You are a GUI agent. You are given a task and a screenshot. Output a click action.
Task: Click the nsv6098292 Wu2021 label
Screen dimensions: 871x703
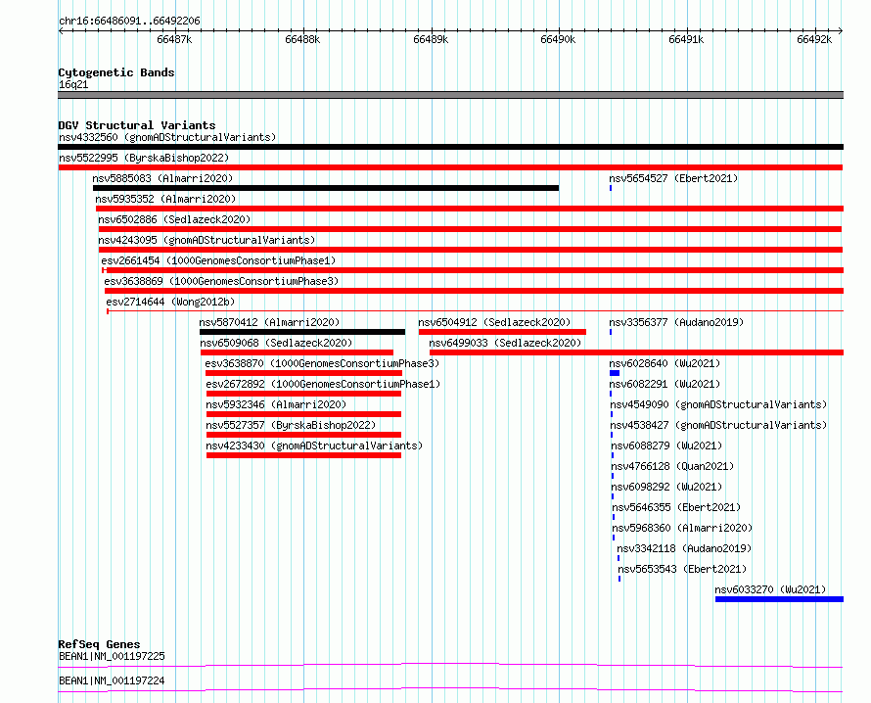[x=666, y=487]
